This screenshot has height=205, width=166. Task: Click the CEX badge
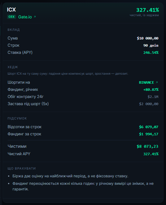11,17
